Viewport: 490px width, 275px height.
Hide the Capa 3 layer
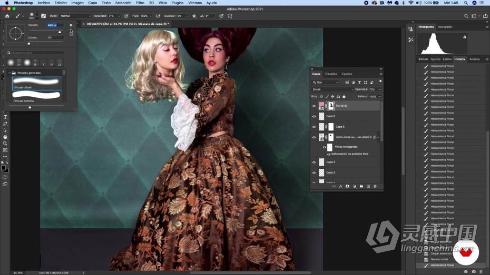(x=314, y=172)
